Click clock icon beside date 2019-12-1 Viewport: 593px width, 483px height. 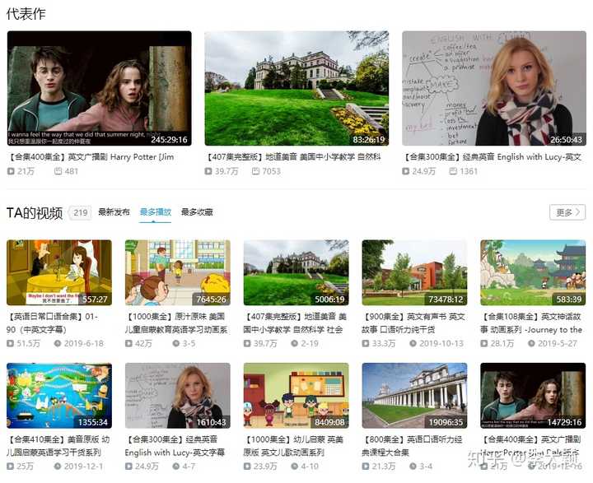(x=58, y=467)
